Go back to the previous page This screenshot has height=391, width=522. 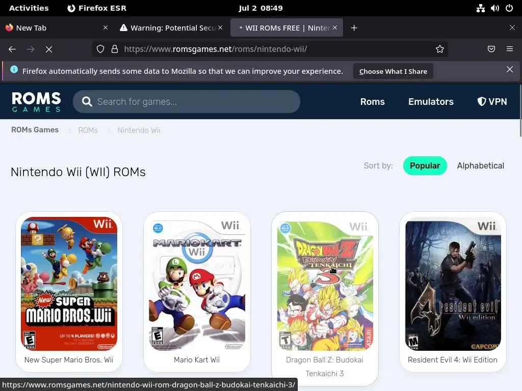(x=12, y=49)
